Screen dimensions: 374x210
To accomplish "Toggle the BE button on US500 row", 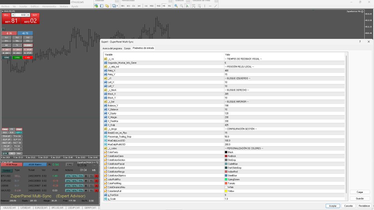I will (x=86, y=185).
